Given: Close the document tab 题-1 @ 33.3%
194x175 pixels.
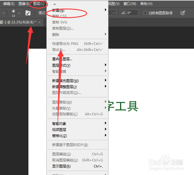Looking at the screenshot, I should (x=39, y=22).
